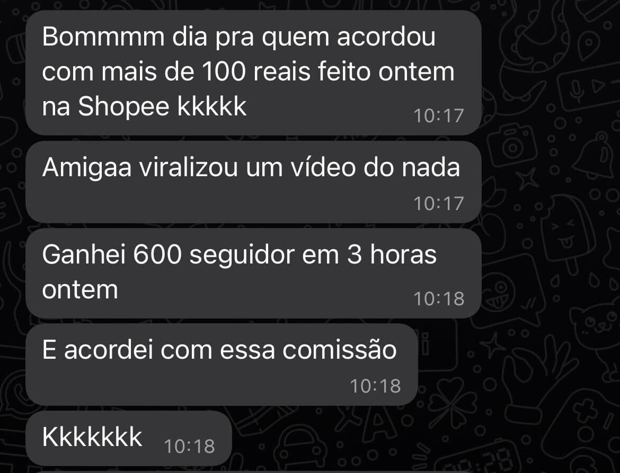Click the camera doodle in the wallpaper
Screen dimensions: 620x473
[x=511, y=145]
